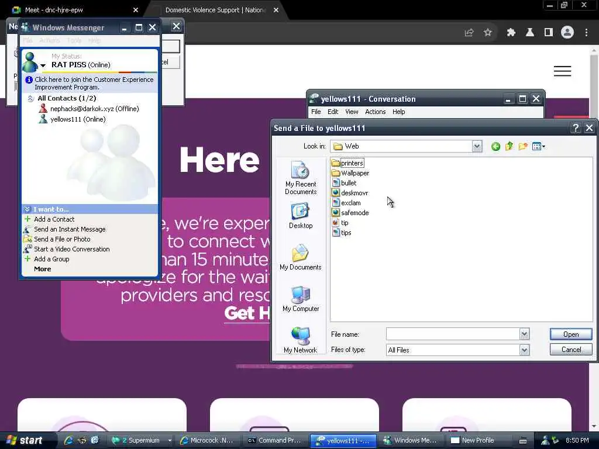This screenshot has height=449, width=599.
Task: Open Supermium taskbar group
Action: coord(140,440)
